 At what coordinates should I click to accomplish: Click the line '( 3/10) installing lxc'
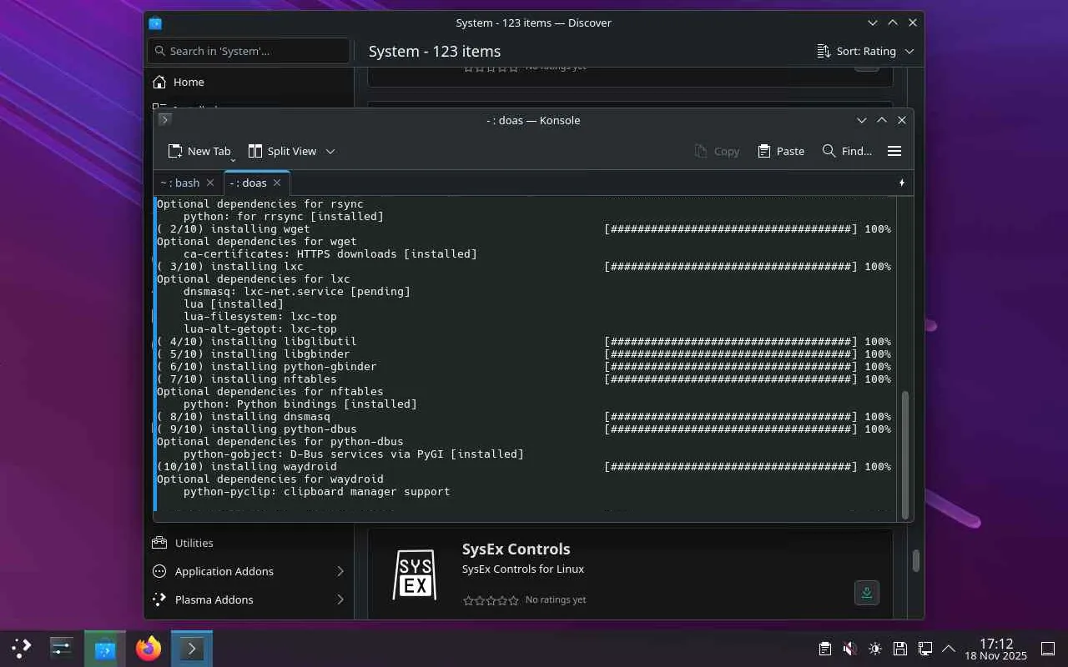230,266
